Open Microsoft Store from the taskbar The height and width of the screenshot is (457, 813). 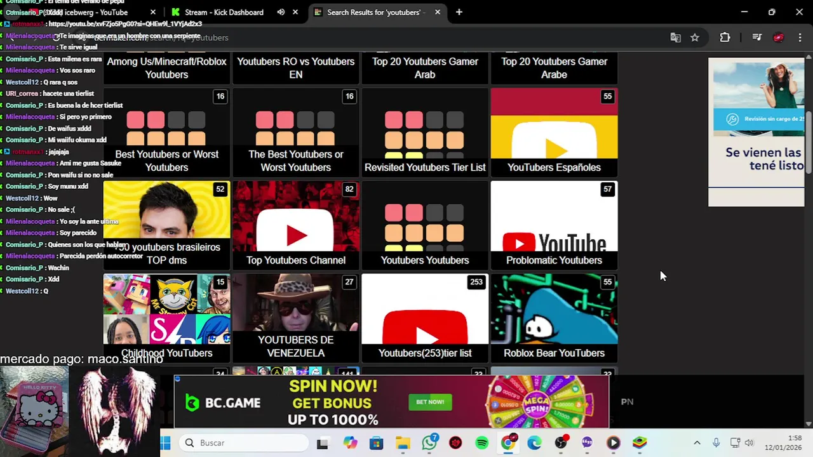[x=377, y=443]
